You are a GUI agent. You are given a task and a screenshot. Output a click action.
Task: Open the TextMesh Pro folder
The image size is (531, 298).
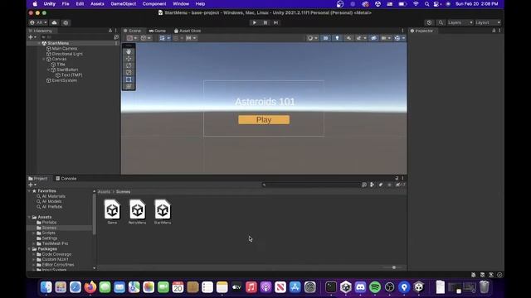pyautogui.click(x=55, y=243)
